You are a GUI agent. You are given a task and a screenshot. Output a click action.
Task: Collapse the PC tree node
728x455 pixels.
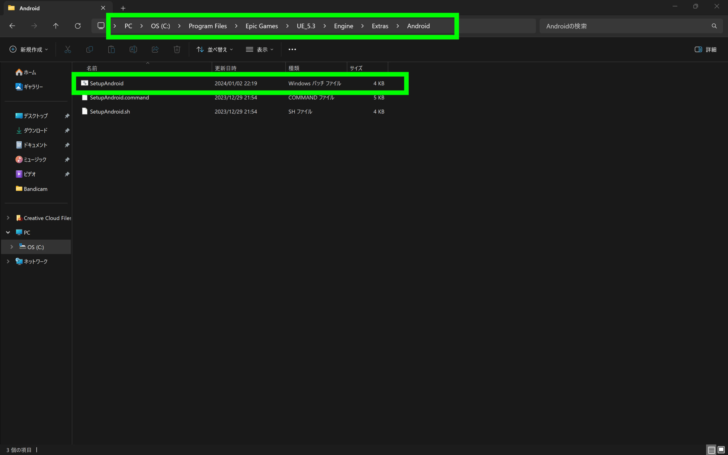(8, 232)
